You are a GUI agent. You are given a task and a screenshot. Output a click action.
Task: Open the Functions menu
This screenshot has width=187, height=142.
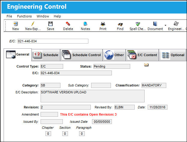click(x=24, y=16)
